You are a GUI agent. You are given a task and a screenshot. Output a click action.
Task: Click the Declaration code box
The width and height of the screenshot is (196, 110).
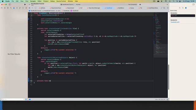click(183, 16)
